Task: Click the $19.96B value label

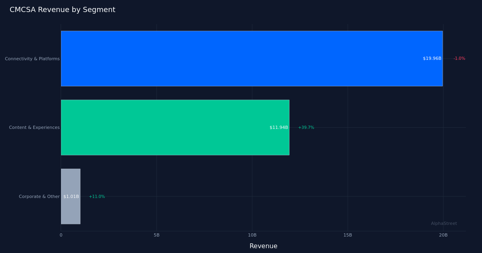Action: click(432, 59)
